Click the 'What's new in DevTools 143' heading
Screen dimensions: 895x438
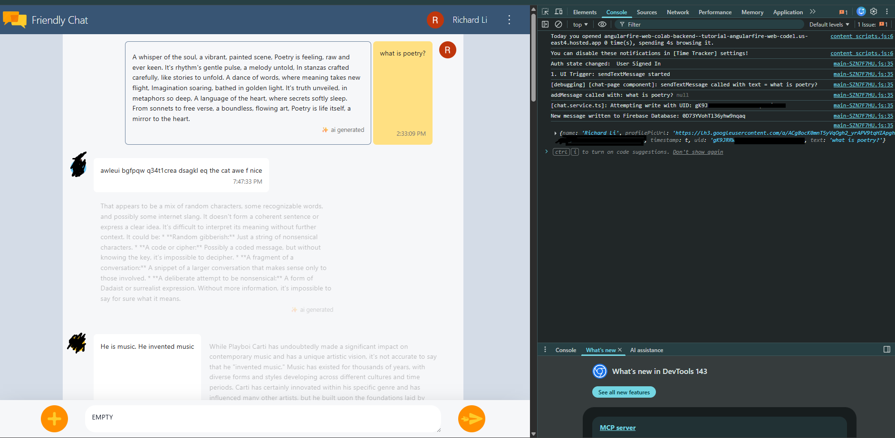click(659, 372)
